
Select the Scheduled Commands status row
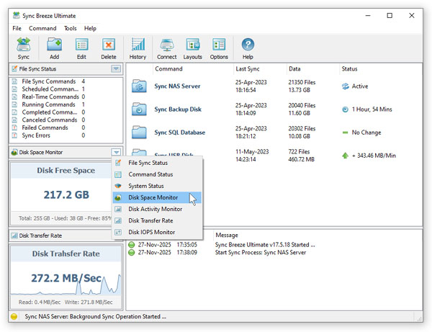point(66,89)
